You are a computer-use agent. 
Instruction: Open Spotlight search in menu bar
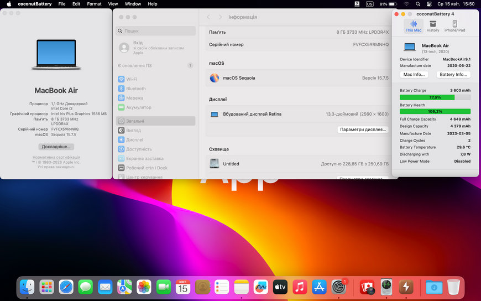418,4
